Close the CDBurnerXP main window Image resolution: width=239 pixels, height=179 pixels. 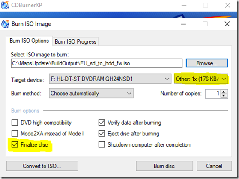click(228, 5)
